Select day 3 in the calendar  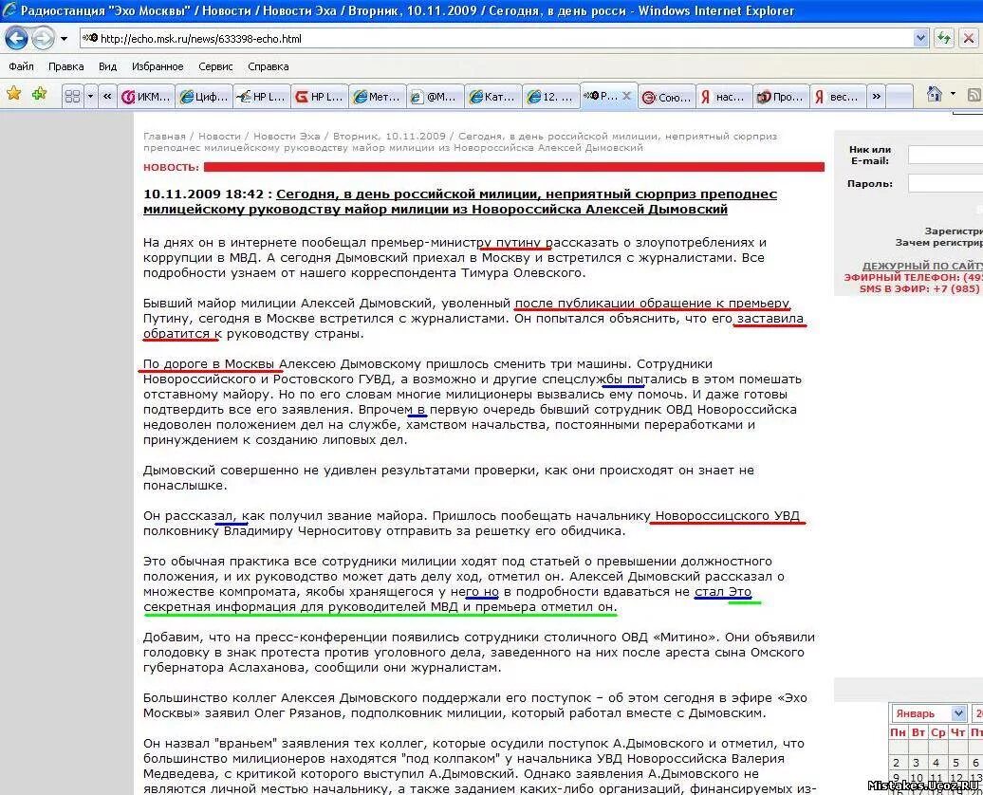coord(916,763)
